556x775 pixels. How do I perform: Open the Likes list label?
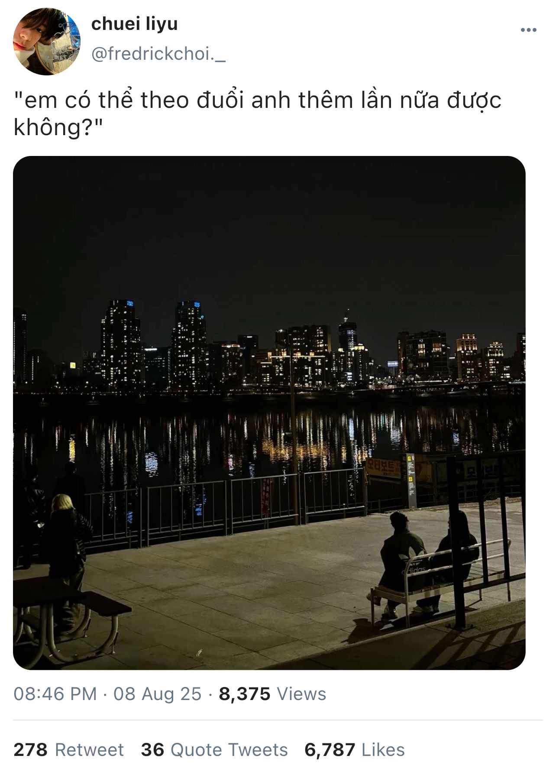[383, 750]
